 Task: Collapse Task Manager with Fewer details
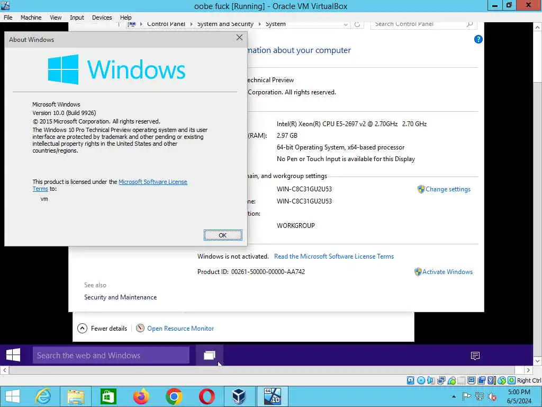102,329
